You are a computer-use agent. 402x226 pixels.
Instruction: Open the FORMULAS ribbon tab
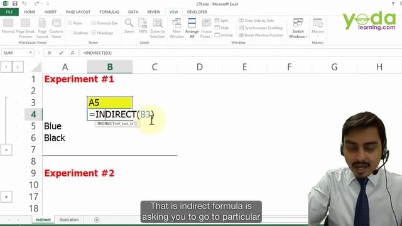(109, 12)
